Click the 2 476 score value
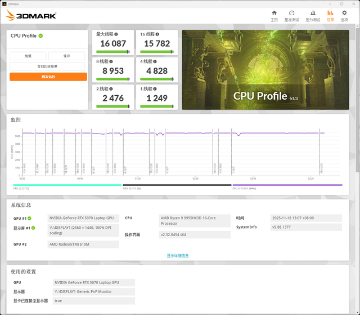 click(113, 98)
